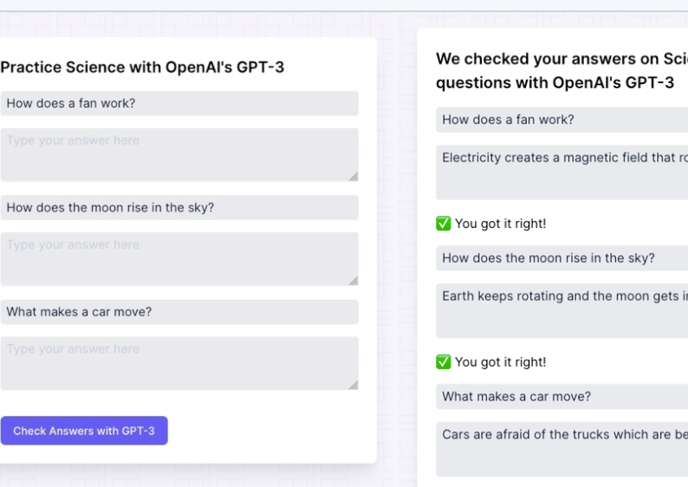This screenshot has width=688, height=487.
Task: Click the 'How does a fan work?' field in results panel
Action: 562,120
